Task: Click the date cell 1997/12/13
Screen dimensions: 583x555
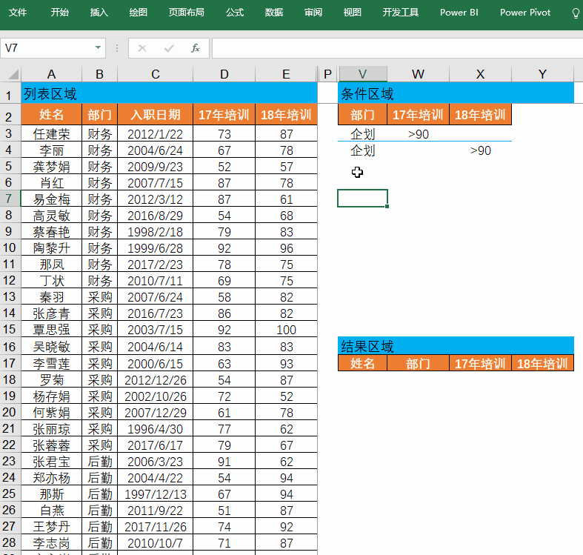Action: (x=156, y=494)
